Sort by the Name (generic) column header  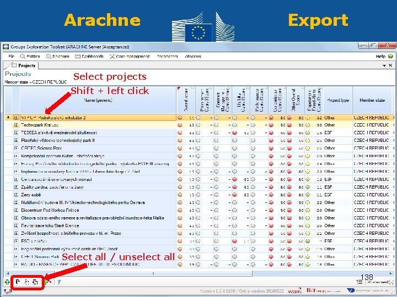(98, 100)
